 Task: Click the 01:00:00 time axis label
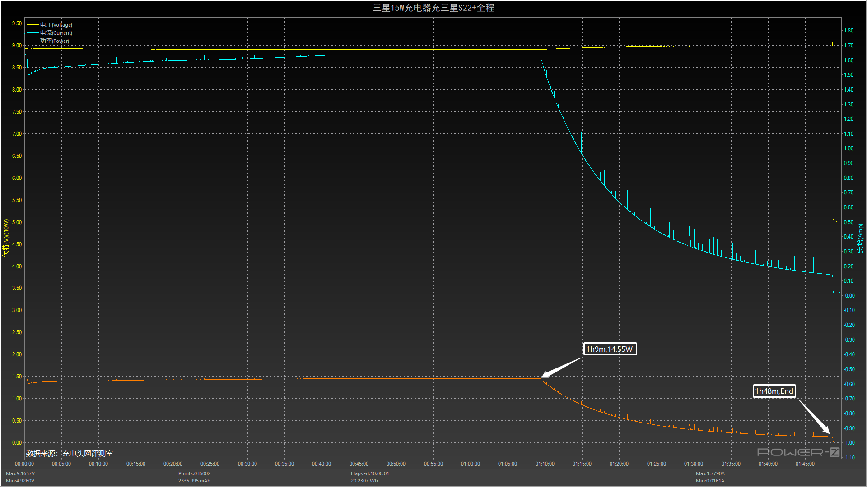click(x=471, y=464)
